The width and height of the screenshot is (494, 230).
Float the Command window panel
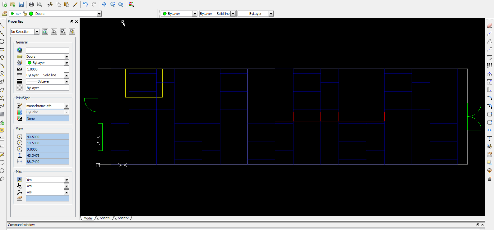click(x=478, y=225)
